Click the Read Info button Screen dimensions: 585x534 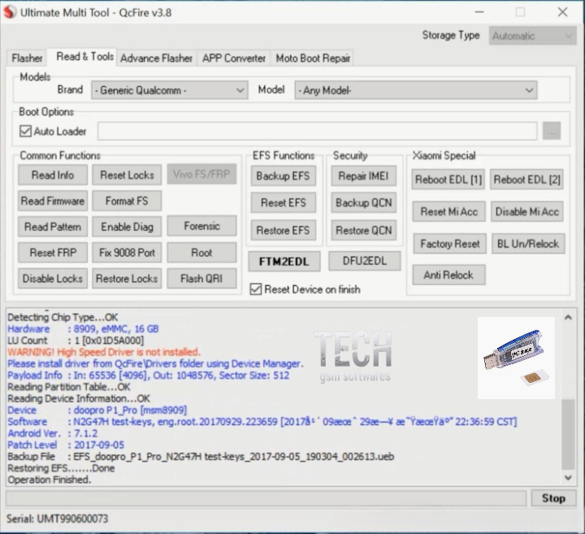click(x=53, y=175)
